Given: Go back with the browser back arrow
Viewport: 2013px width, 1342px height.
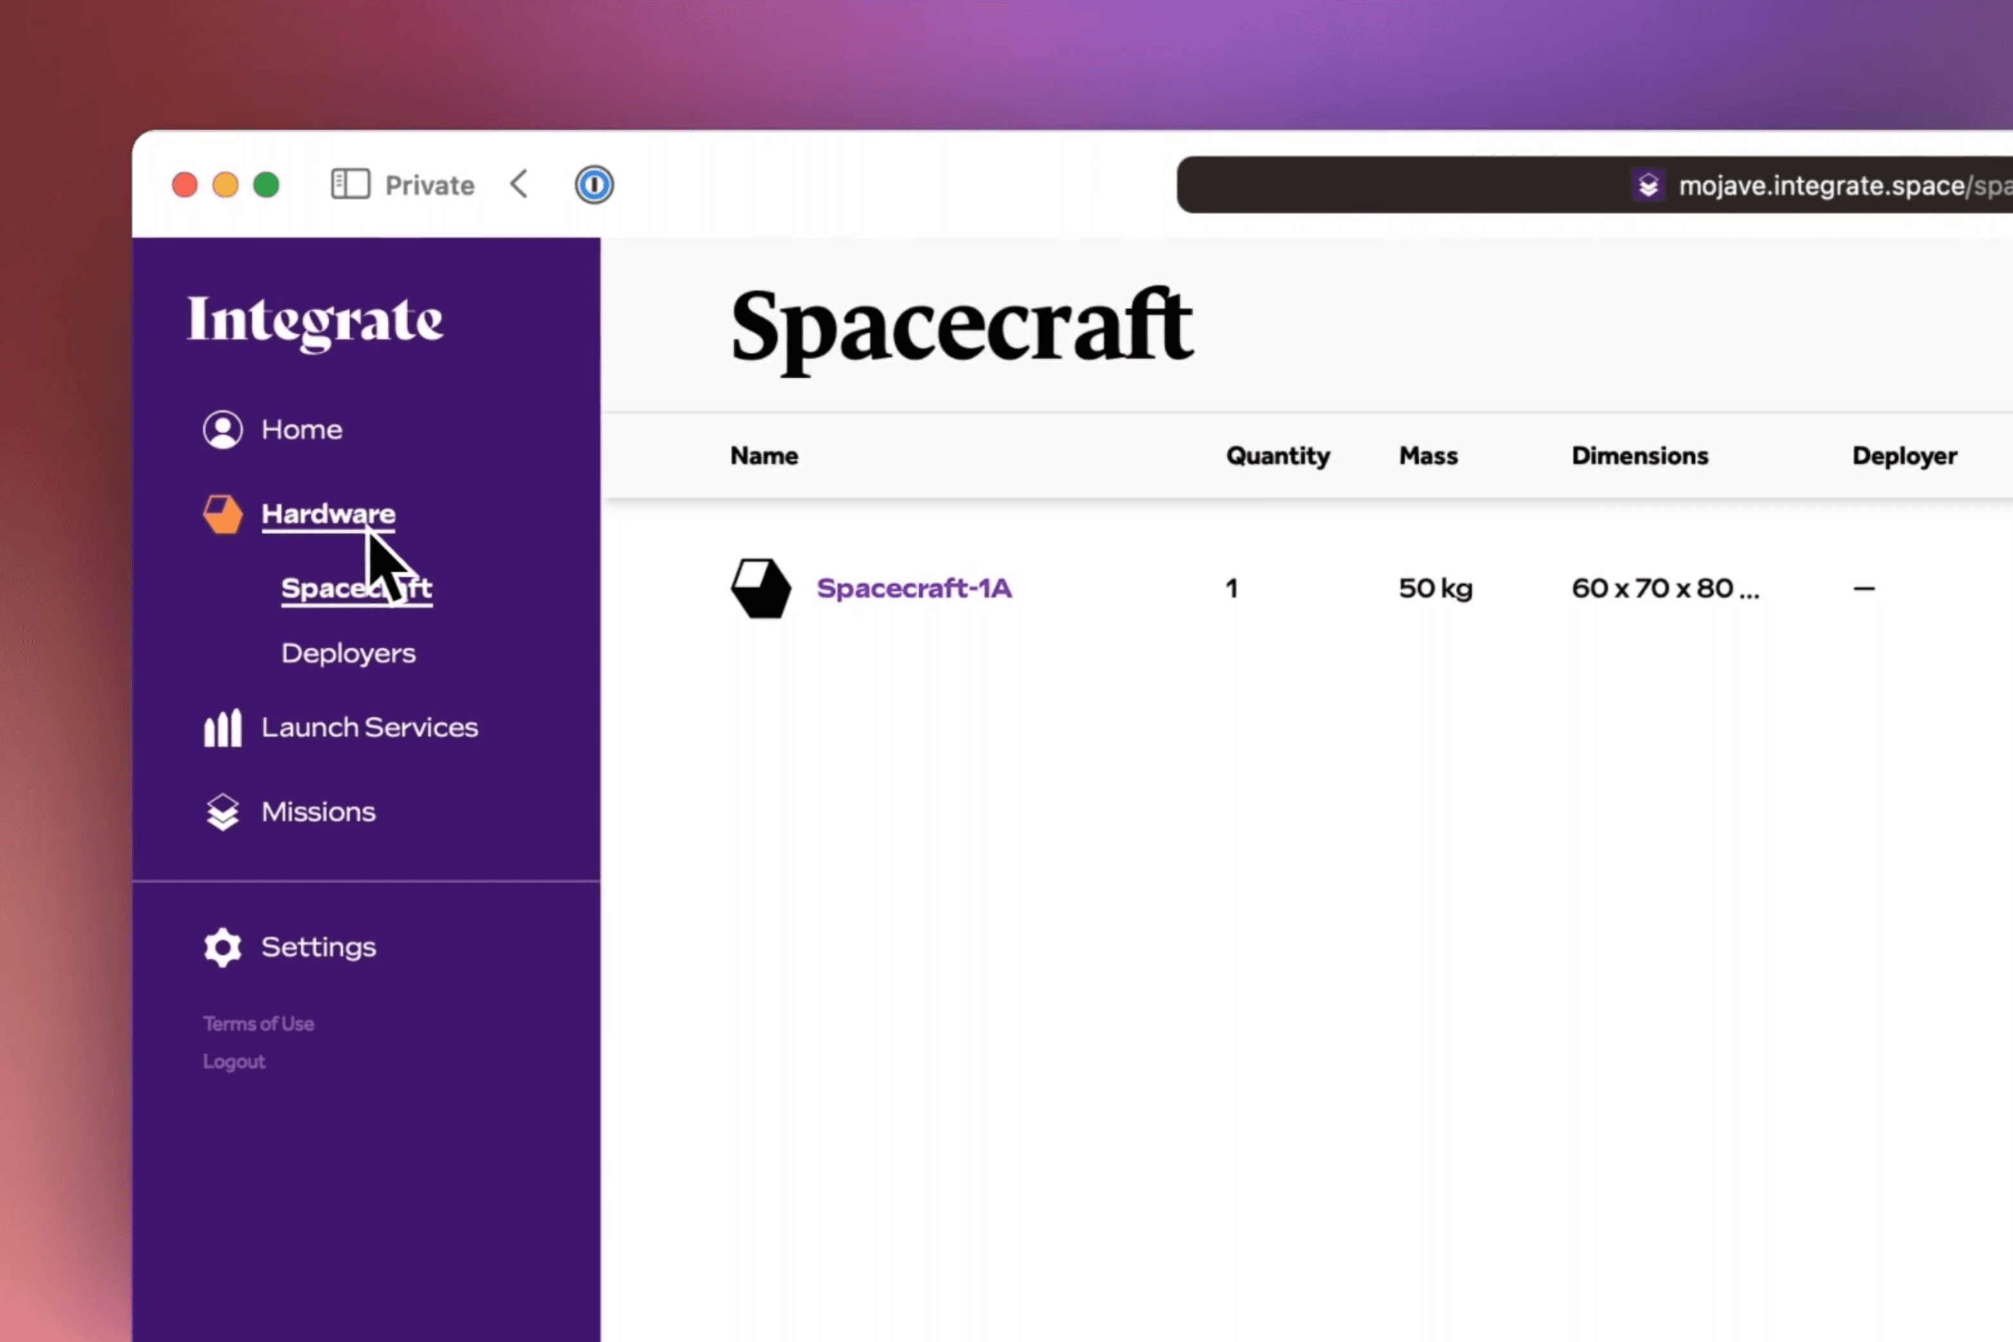Looking at the screenshot, I should (x=519, y=185).
